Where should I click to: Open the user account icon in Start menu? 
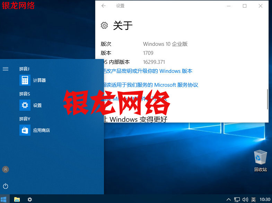(x=6, y=169)
